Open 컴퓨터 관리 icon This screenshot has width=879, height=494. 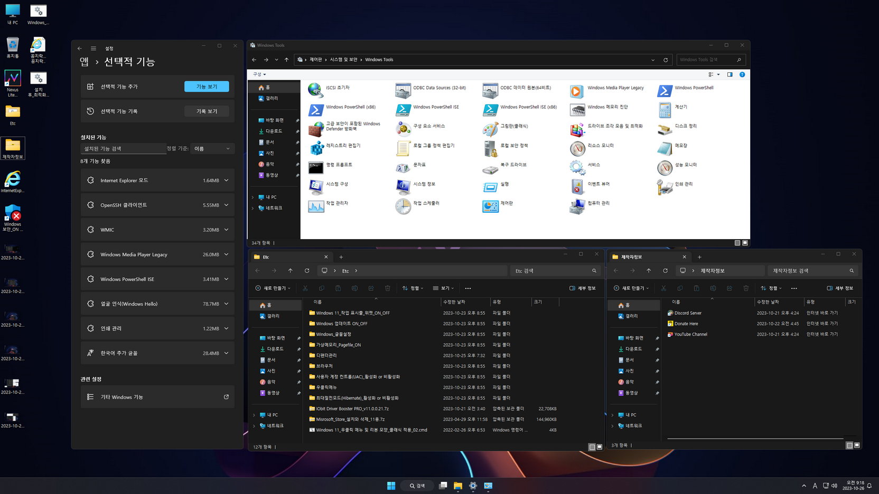coord(577,206)
